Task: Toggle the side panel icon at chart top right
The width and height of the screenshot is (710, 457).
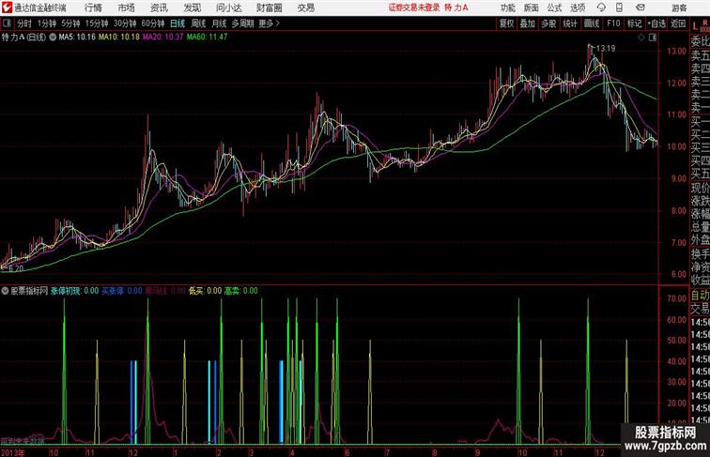Action: (653, 38)
